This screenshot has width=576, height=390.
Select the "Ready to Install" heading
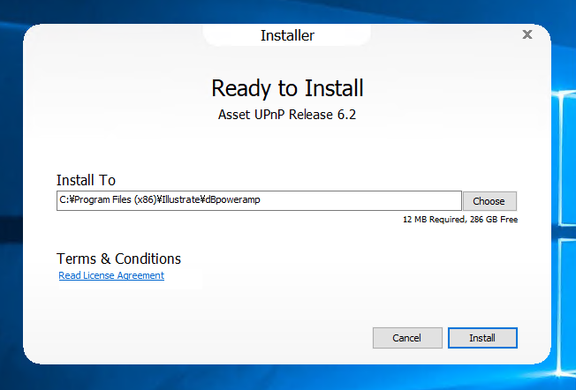pyautogui.click(x=287, y=88)
